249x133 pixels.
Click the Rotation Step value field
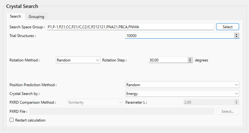168,60
